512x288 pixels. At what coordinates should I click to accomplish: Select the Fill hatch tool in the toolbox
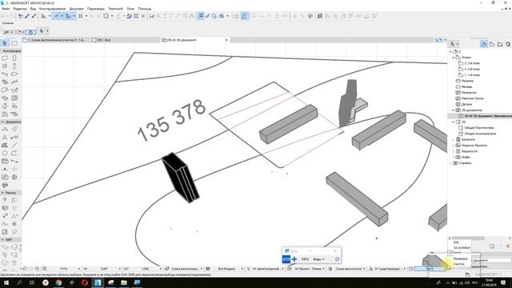5,145
